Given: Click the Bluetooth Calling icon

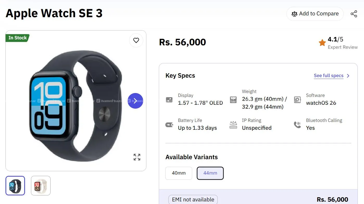Looking at the screenshot, I should click(297, 125).
